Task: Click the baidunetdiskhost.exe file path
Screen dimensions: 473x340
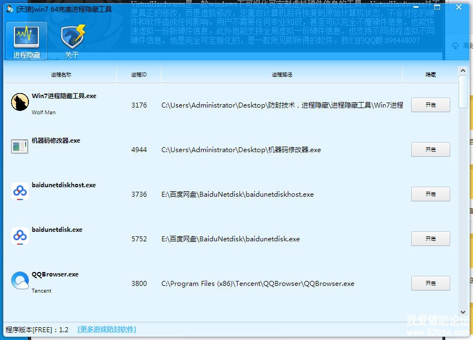Action: [x=238, y=195]
